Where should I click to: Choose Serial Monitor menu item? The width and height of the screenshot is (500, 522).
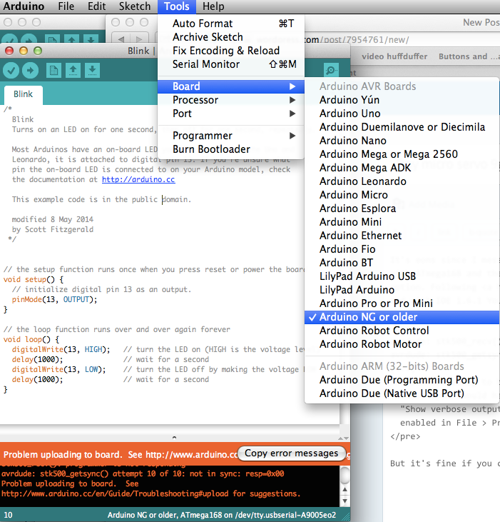(231, 64)
